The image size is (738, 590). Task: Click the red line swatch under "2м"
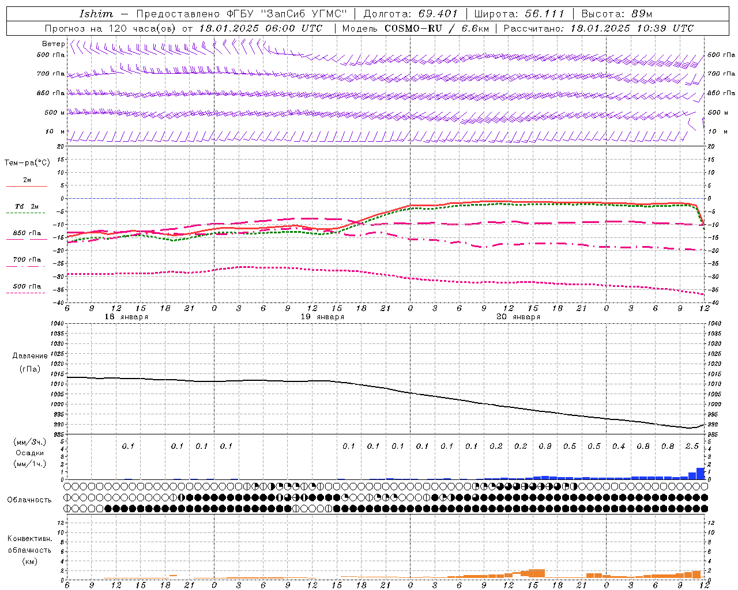[x=27, y=186]
